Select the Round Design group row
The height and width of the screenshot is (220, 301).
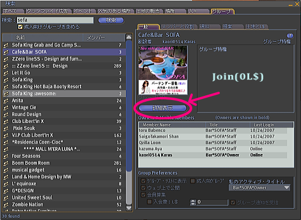[x=64, y=114]
